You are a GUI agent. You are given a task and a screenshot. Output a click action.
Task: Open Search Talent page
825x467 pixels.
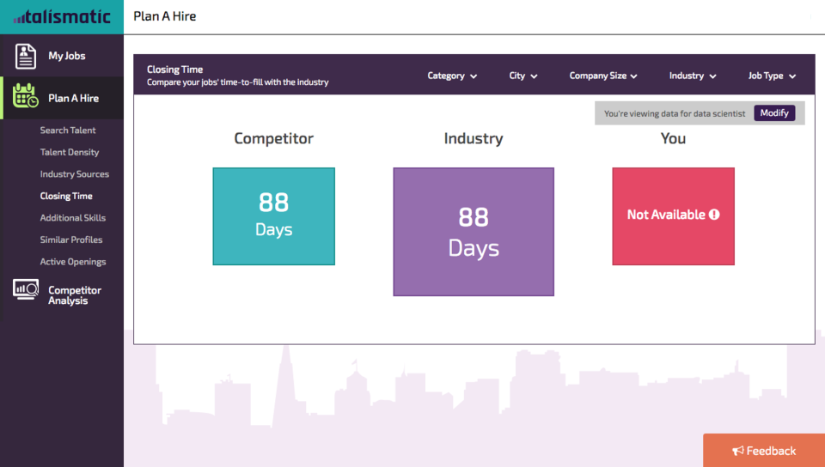point(68,130)
